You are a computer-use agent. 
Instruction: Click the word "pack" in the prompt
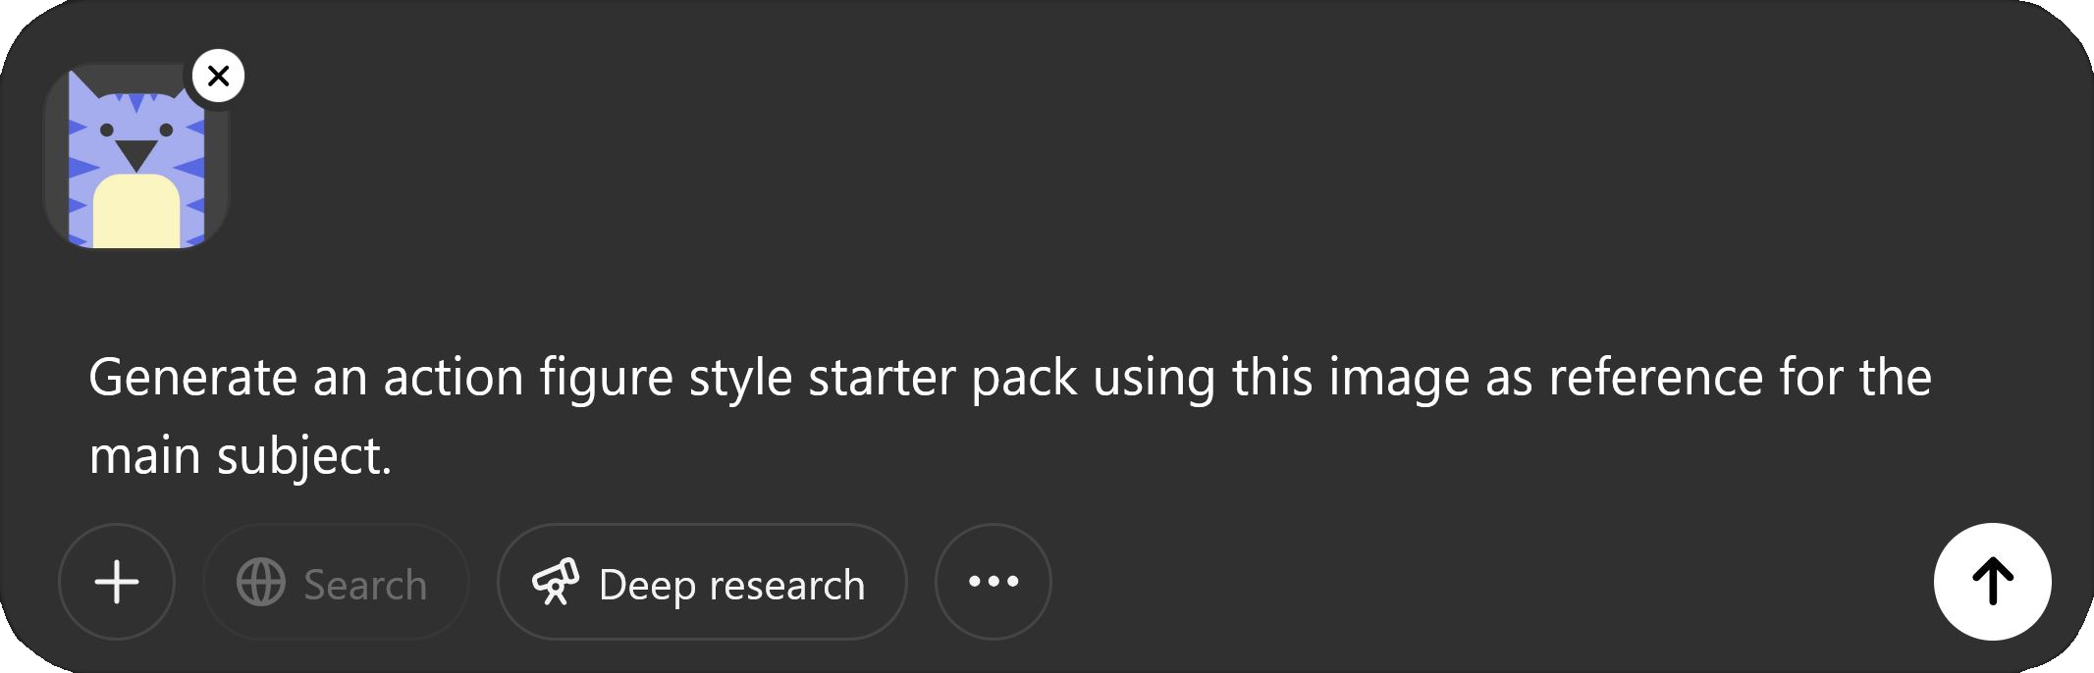(x=1023, y=378)
